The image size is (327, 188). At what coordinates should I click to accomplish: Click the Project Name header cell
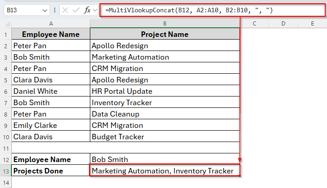[x=165, y=35]
